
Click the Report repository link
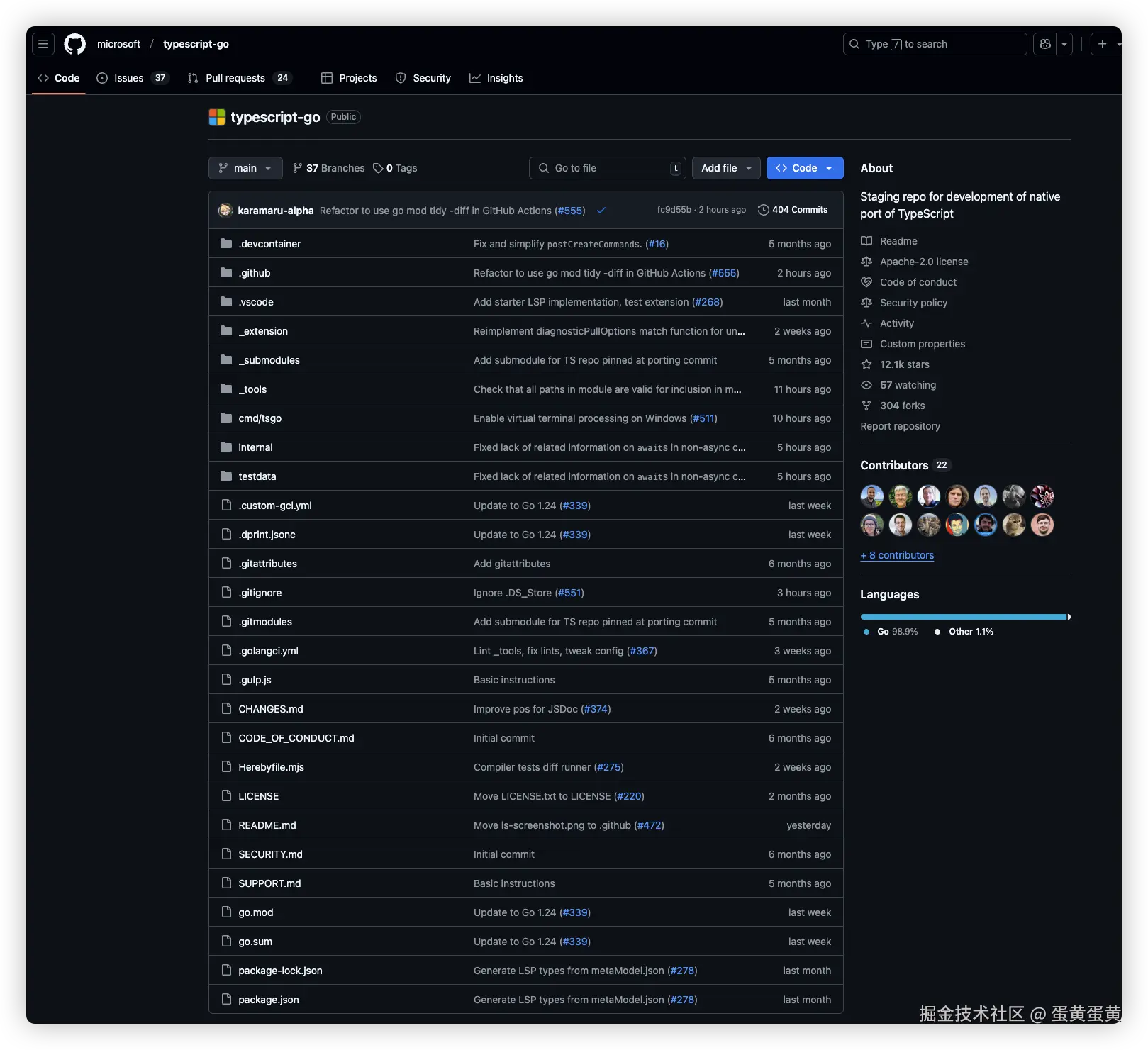coord(901,426)
